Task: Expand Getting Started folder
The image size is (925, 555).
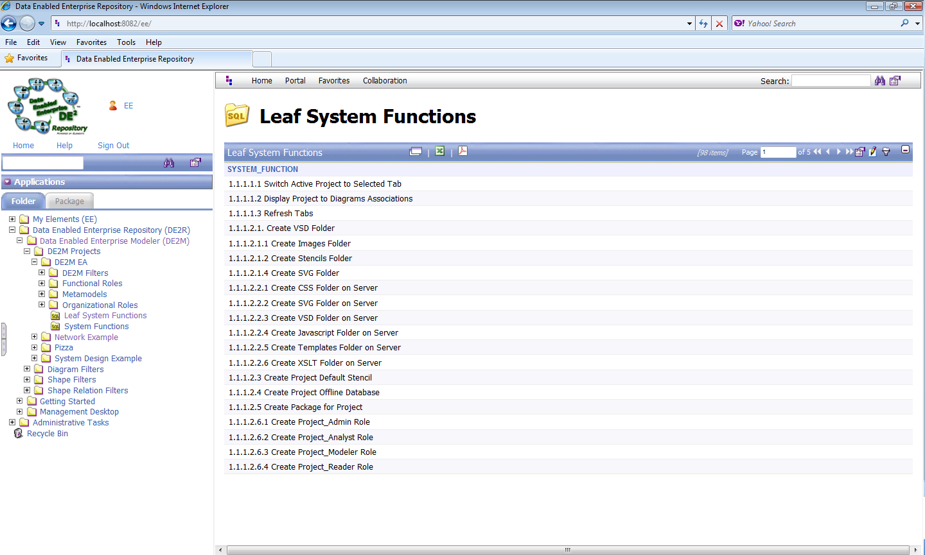Action: coord(19,401)
